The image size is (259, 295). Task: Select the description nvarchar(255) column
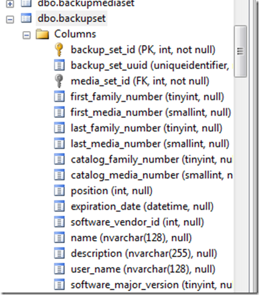(x=144, y=254)
